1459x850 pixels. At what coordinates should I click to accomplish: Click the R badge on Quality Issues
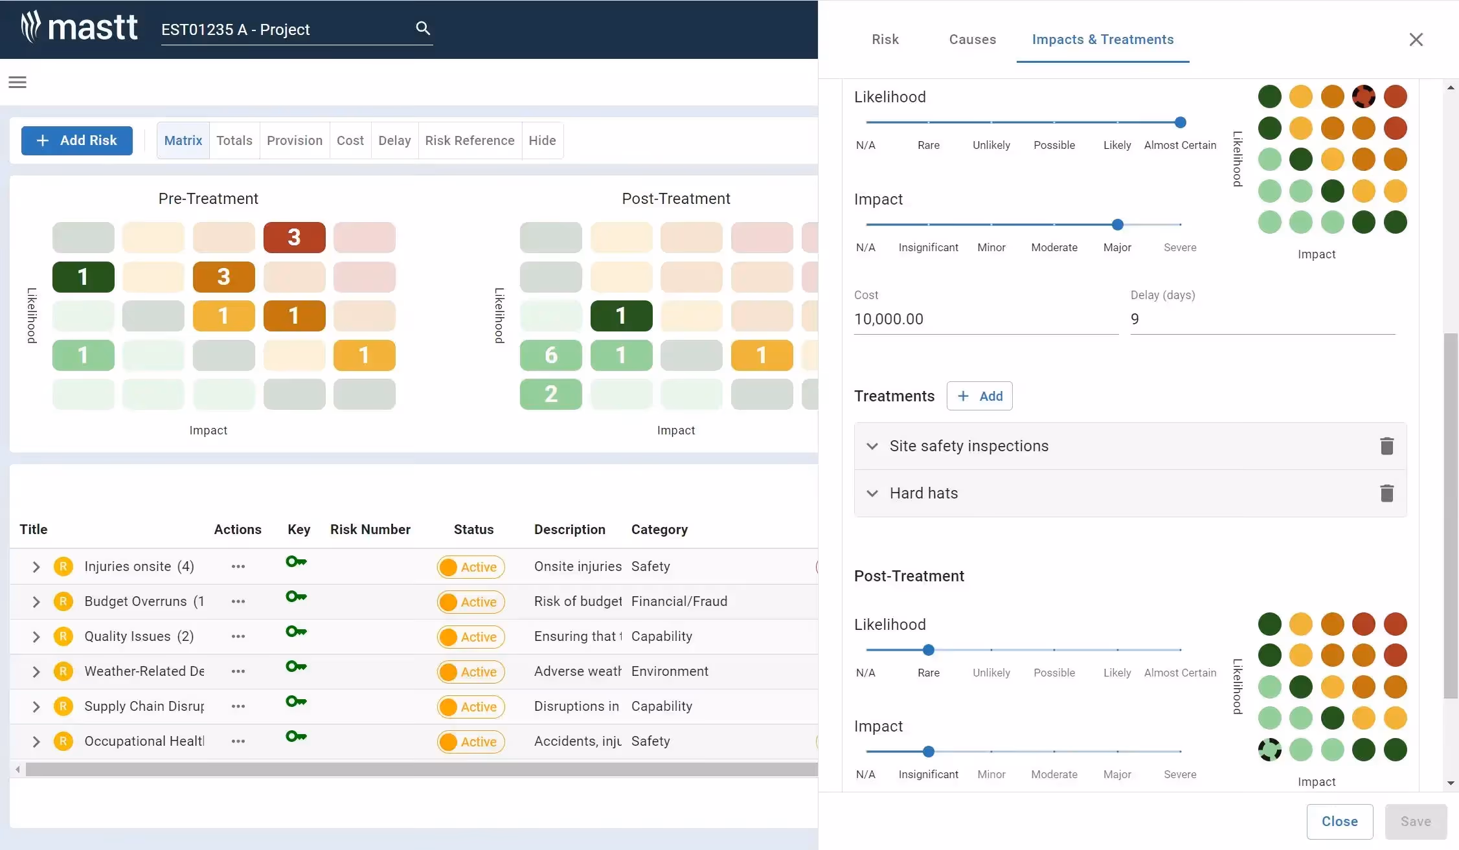coord(63,636)
